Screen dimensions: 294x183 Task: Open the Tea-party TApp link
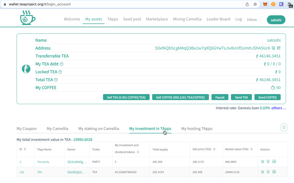[x=43, y=162]
